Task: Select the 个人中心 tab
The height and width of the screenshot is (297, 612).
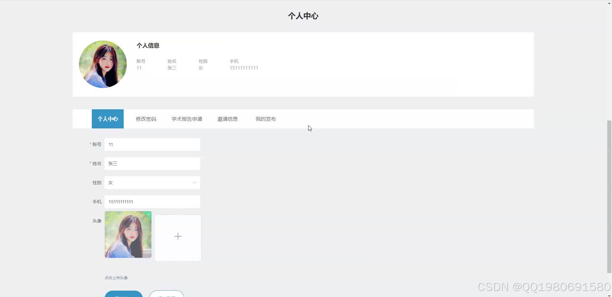Action: click(107, 119)
